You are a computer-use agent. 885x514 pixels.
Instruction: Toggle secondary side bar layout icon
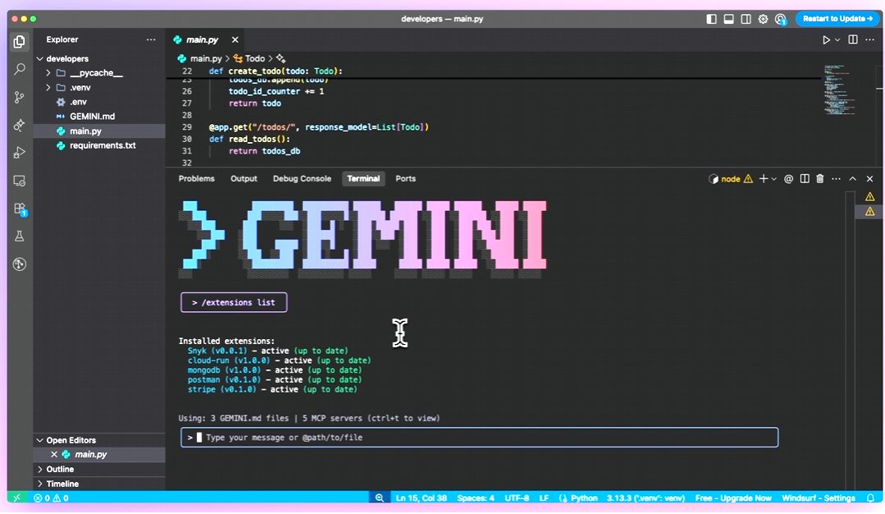pyautogui.click(x=745, y=19)
